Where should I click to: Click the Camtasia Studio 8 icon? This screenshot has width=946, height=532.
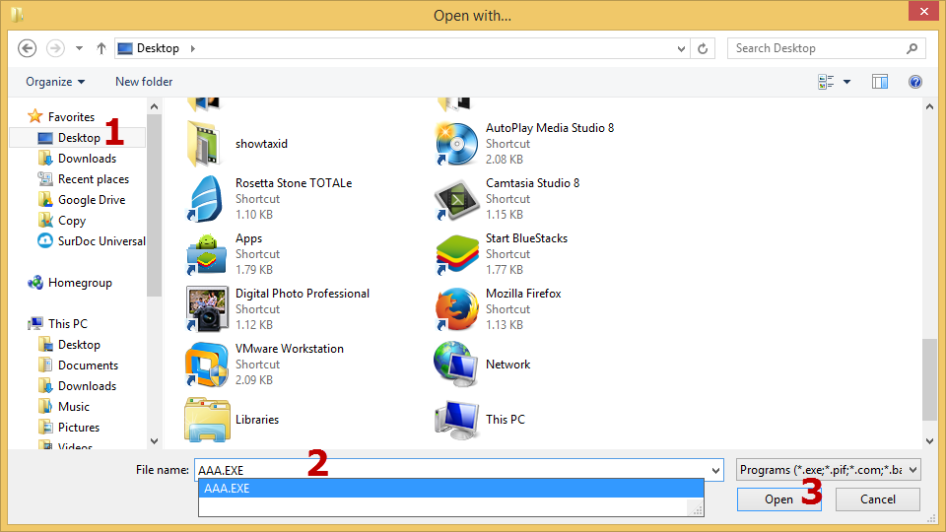point(457,199)
